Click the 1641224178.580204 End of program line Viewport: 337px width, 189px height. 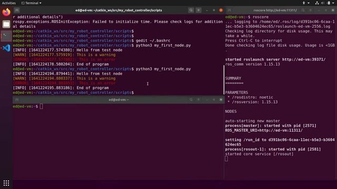point(61,64)
